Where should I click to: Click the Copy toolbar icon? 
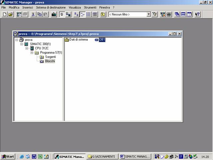(39, 14)
